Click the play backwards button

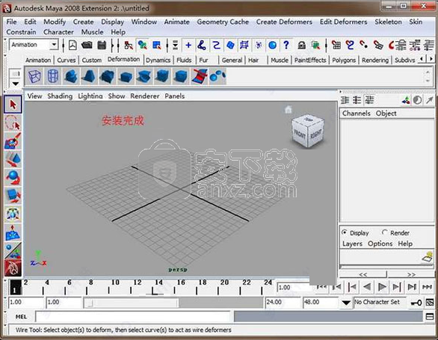tap(367, 287)
